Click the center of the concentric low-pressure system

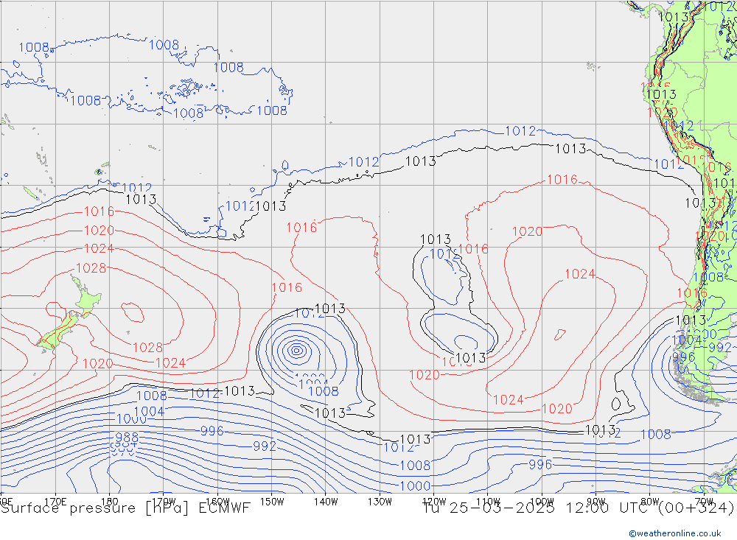[x=296, y=350]
